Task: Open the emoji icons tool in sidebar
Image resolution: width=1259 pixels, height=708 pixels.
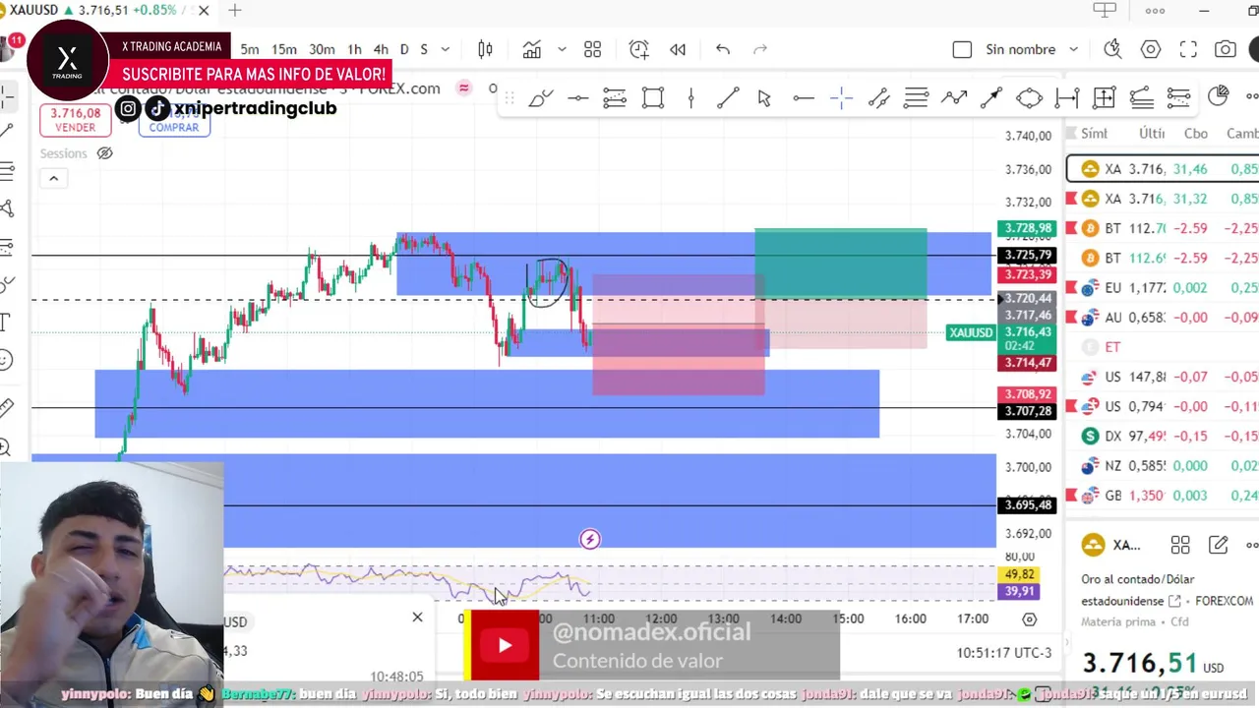Action: pos(6,360)
